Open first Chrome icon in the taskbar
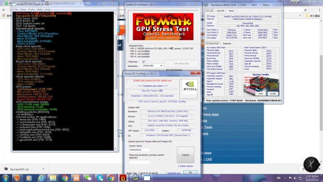The height and width of the screenshot is (182, 323). [x=65, y=178]
